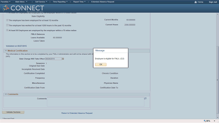219x123 pixels.
Task: Click the Current Hours value 2086.000000
Action: [130, 25]
